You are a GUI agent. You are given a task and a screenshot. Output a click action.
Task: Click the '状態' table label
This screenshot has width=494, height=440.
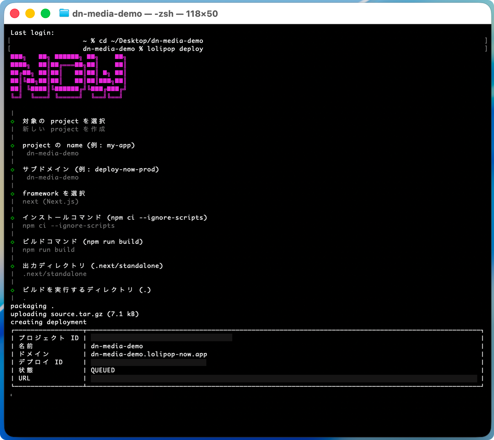point(26,370)
